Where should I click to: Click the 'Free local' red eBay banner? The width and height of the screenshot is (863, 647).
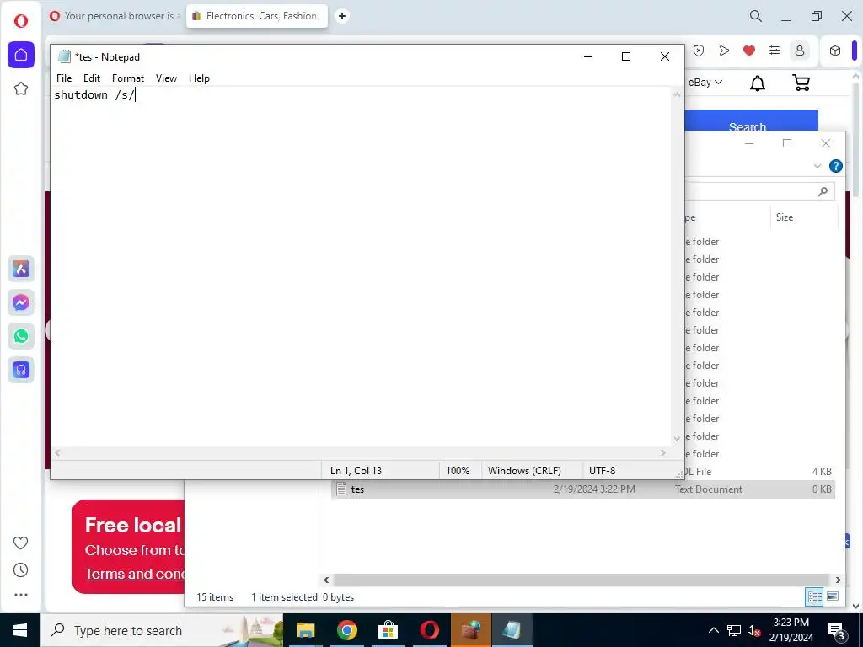tap(128, 546)
